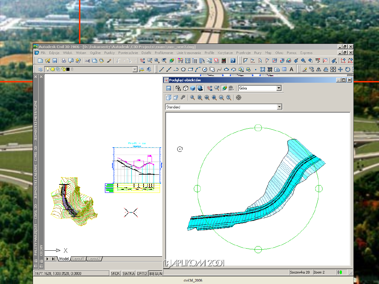This screenshot has width=379, height=284.
Task: Click the Print icon in the main toolbar
Action: click(x=64, y=61)
